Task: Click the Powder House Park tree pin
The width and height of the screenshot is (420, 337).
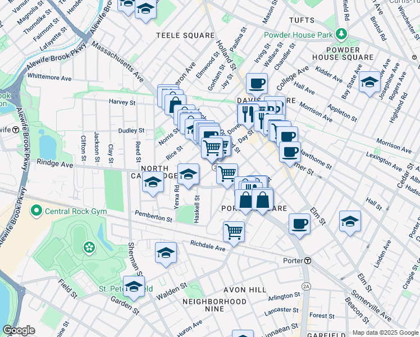Action: 341,34
